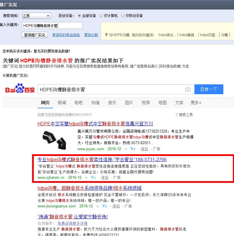Open the 更多» tab menu
The height and width of the screenshot is (236, 234).
[x=196, y=103]
